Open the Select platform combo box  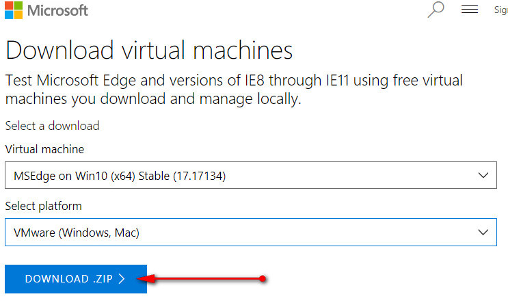250,233
